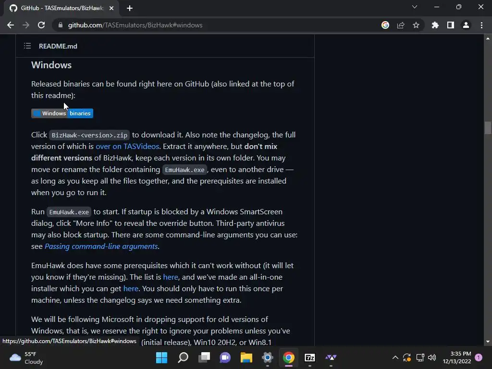
Task: Show hidden system tray icons
Action: pos(395,357)
